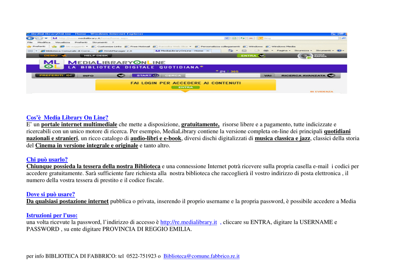
Task: Click the red Stop loading icon
Action: (x=251, y=38)
